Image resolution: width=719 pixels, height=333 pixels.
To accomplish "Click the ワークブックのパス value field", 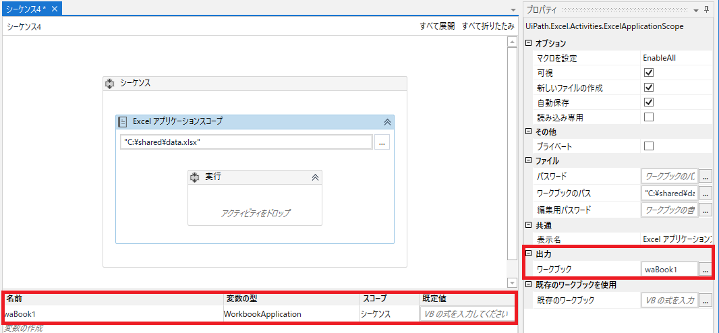I will (670, 193).
